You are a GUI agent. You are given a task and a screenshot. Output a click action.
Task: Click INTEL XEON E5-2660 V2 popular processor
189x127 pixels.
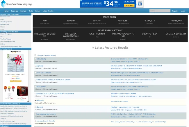pyautogui.click(x=44, y=35)
